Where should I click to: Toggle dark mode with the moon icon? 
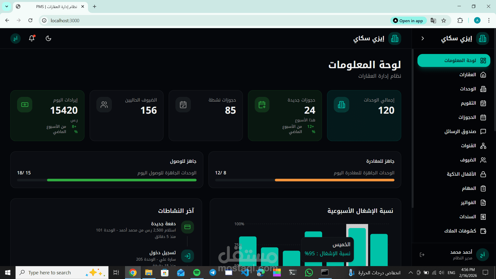point(49,38)
